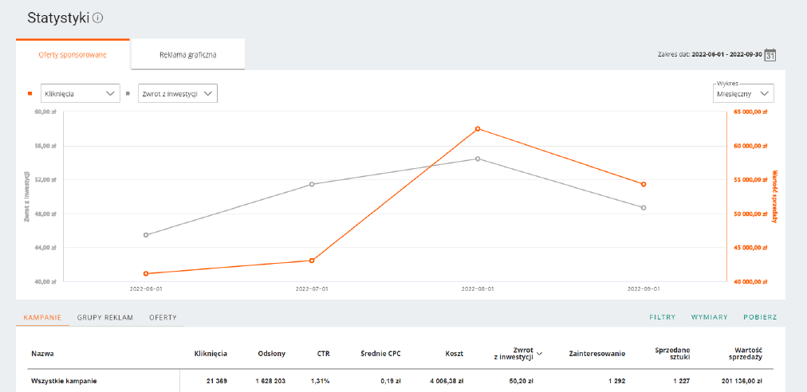
Task: Switch to the Oferty table tab
Action: pyautogui.click(x=163, y=317)
